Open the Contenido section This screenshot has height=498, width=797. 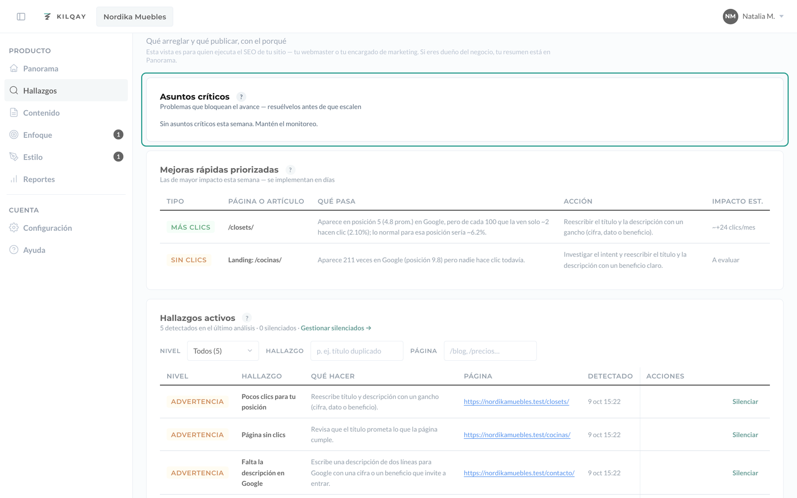[66, 113]
